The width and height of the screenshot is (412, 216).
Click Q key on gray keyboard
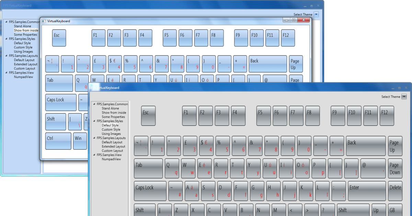172,168
